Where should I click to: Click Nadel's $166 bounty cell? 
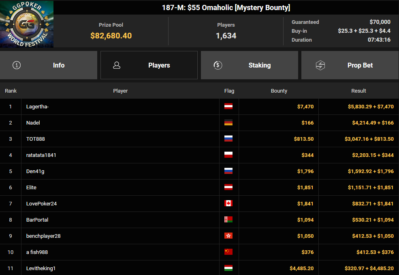[279, 123]
